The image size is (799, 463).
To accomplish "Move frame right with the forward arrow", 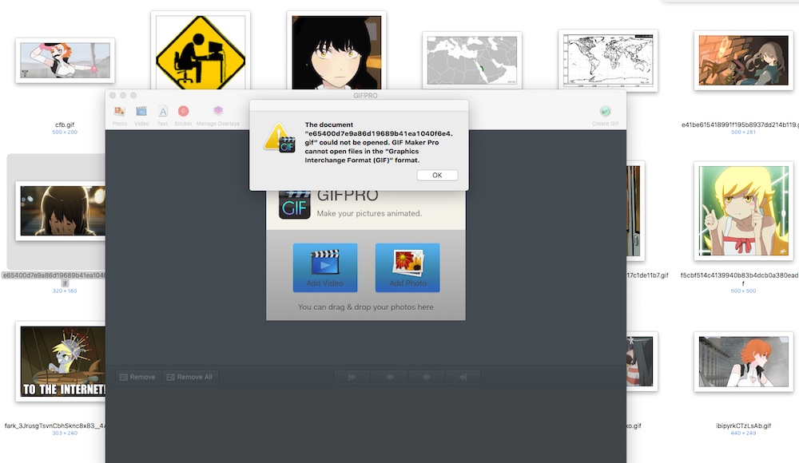I will [427, 377].
